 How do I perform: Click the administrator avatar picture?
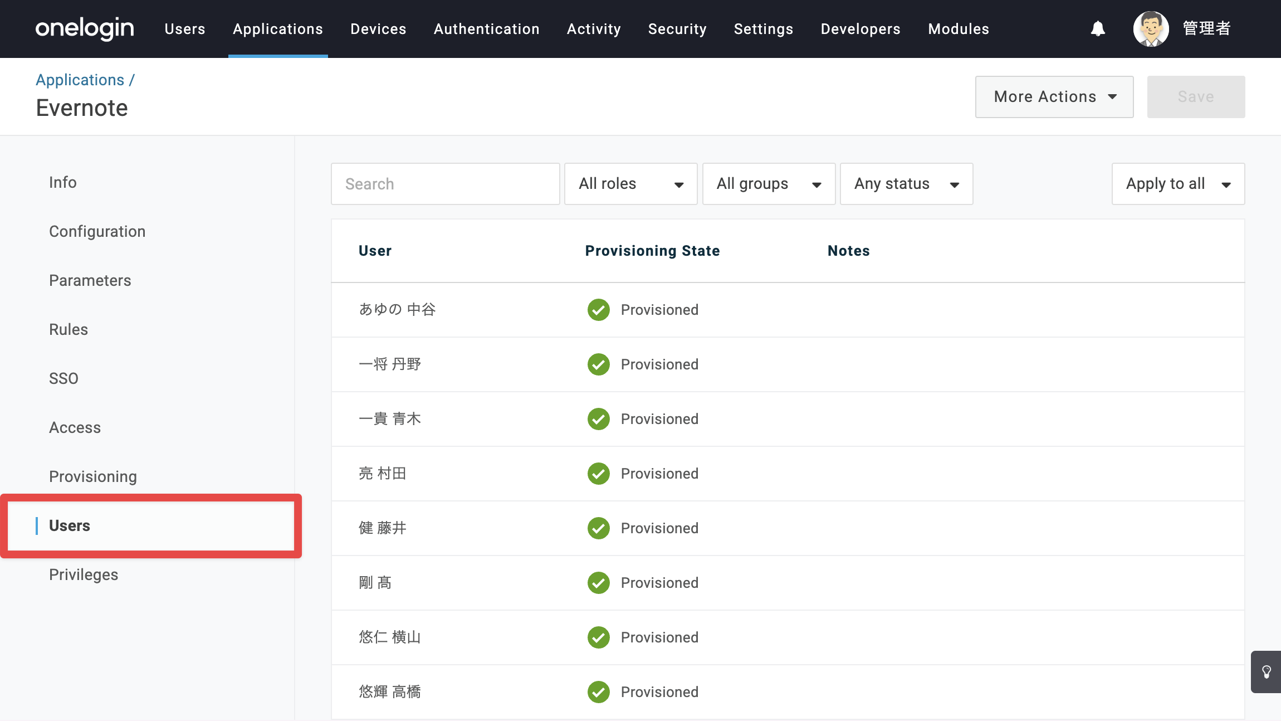[x=1151, y=28]
